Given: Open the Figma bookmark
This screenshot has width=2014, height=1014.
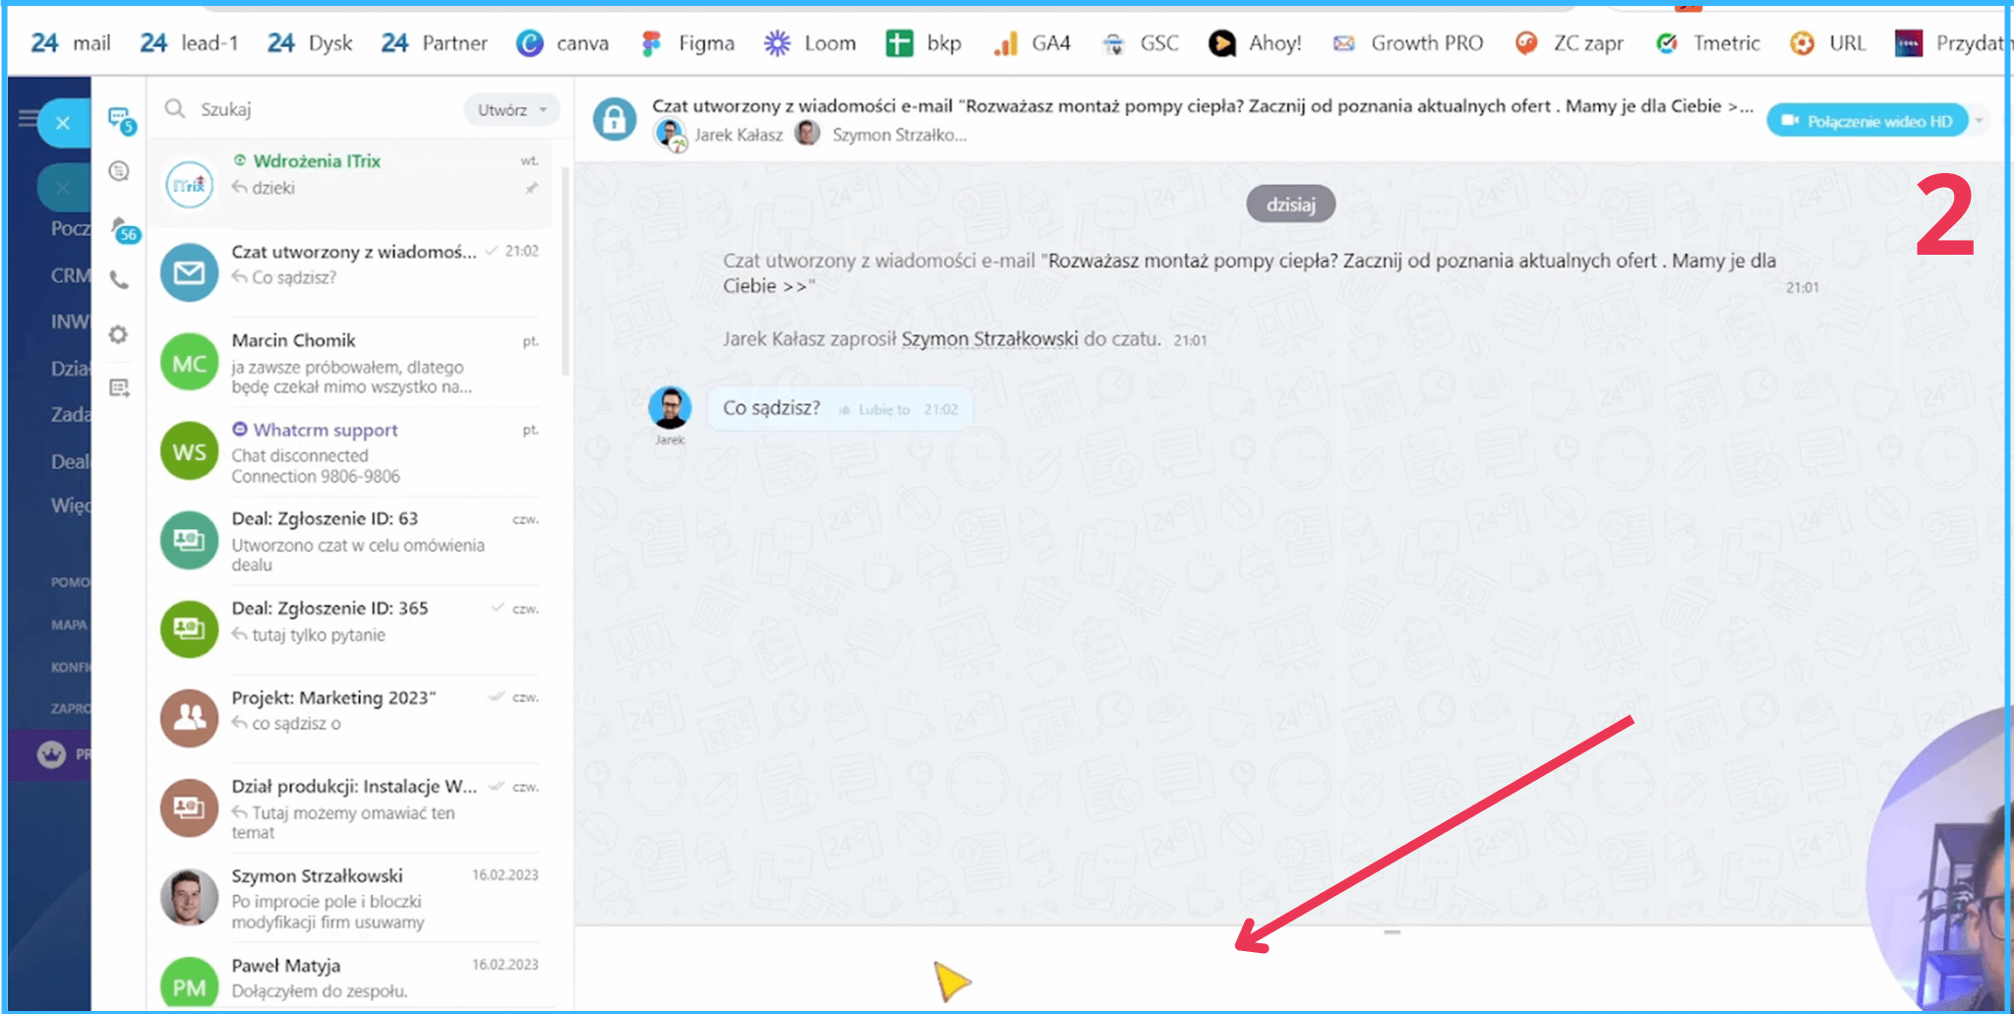Looking at the screenshot, I should tap(688, 43).
